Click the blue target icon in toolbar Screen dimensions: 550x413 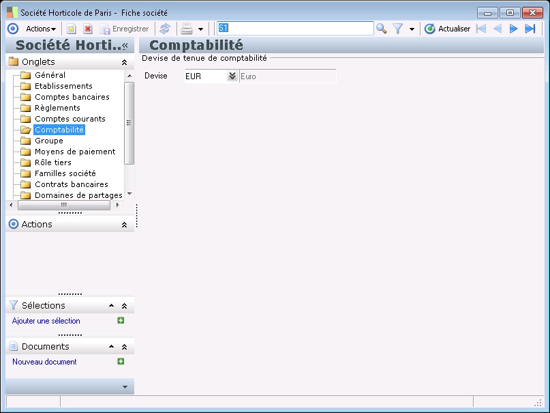(13, 29)
